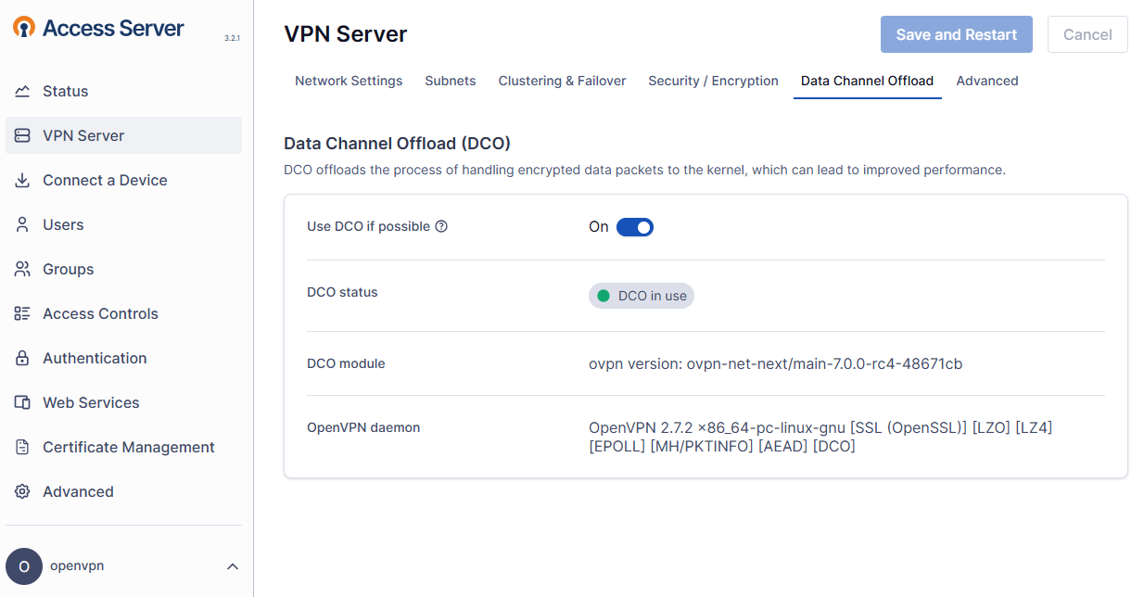Click the 3.2.1 version number
1144x597 pixels.
pos(233,38)
